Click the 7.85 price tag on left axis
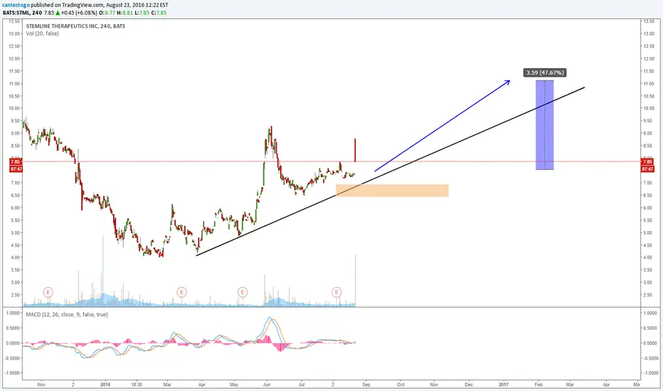The image size is (663, 391). coord(15,161)
